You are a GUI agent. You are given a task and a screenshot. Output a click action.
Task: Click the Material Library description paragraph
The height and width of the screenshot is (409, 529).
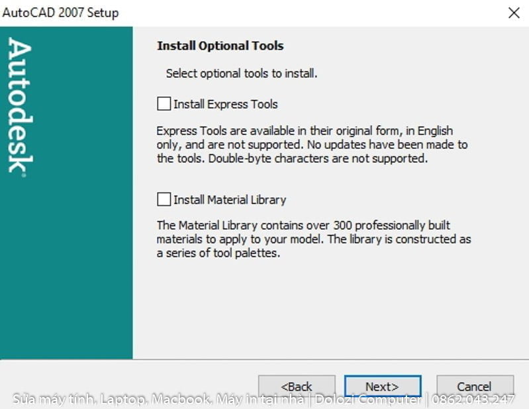[x=313, y=239]
